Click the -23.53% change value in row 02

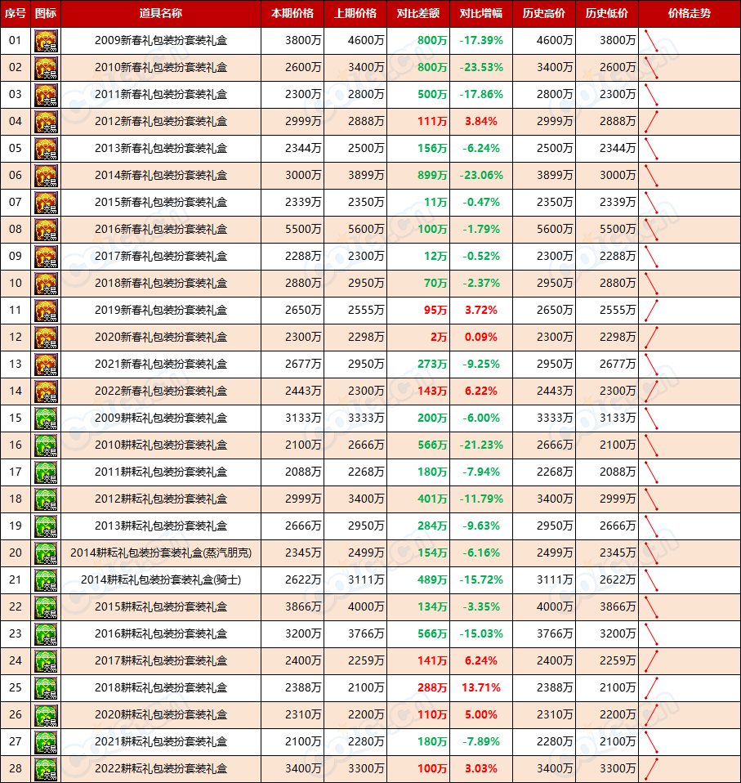point(481,68)
